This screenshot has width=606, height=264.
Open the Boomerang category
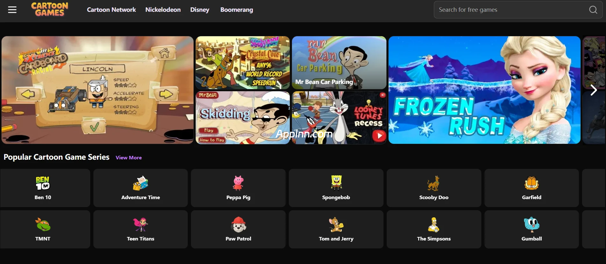pyautogui.click(x=237, y=10)
